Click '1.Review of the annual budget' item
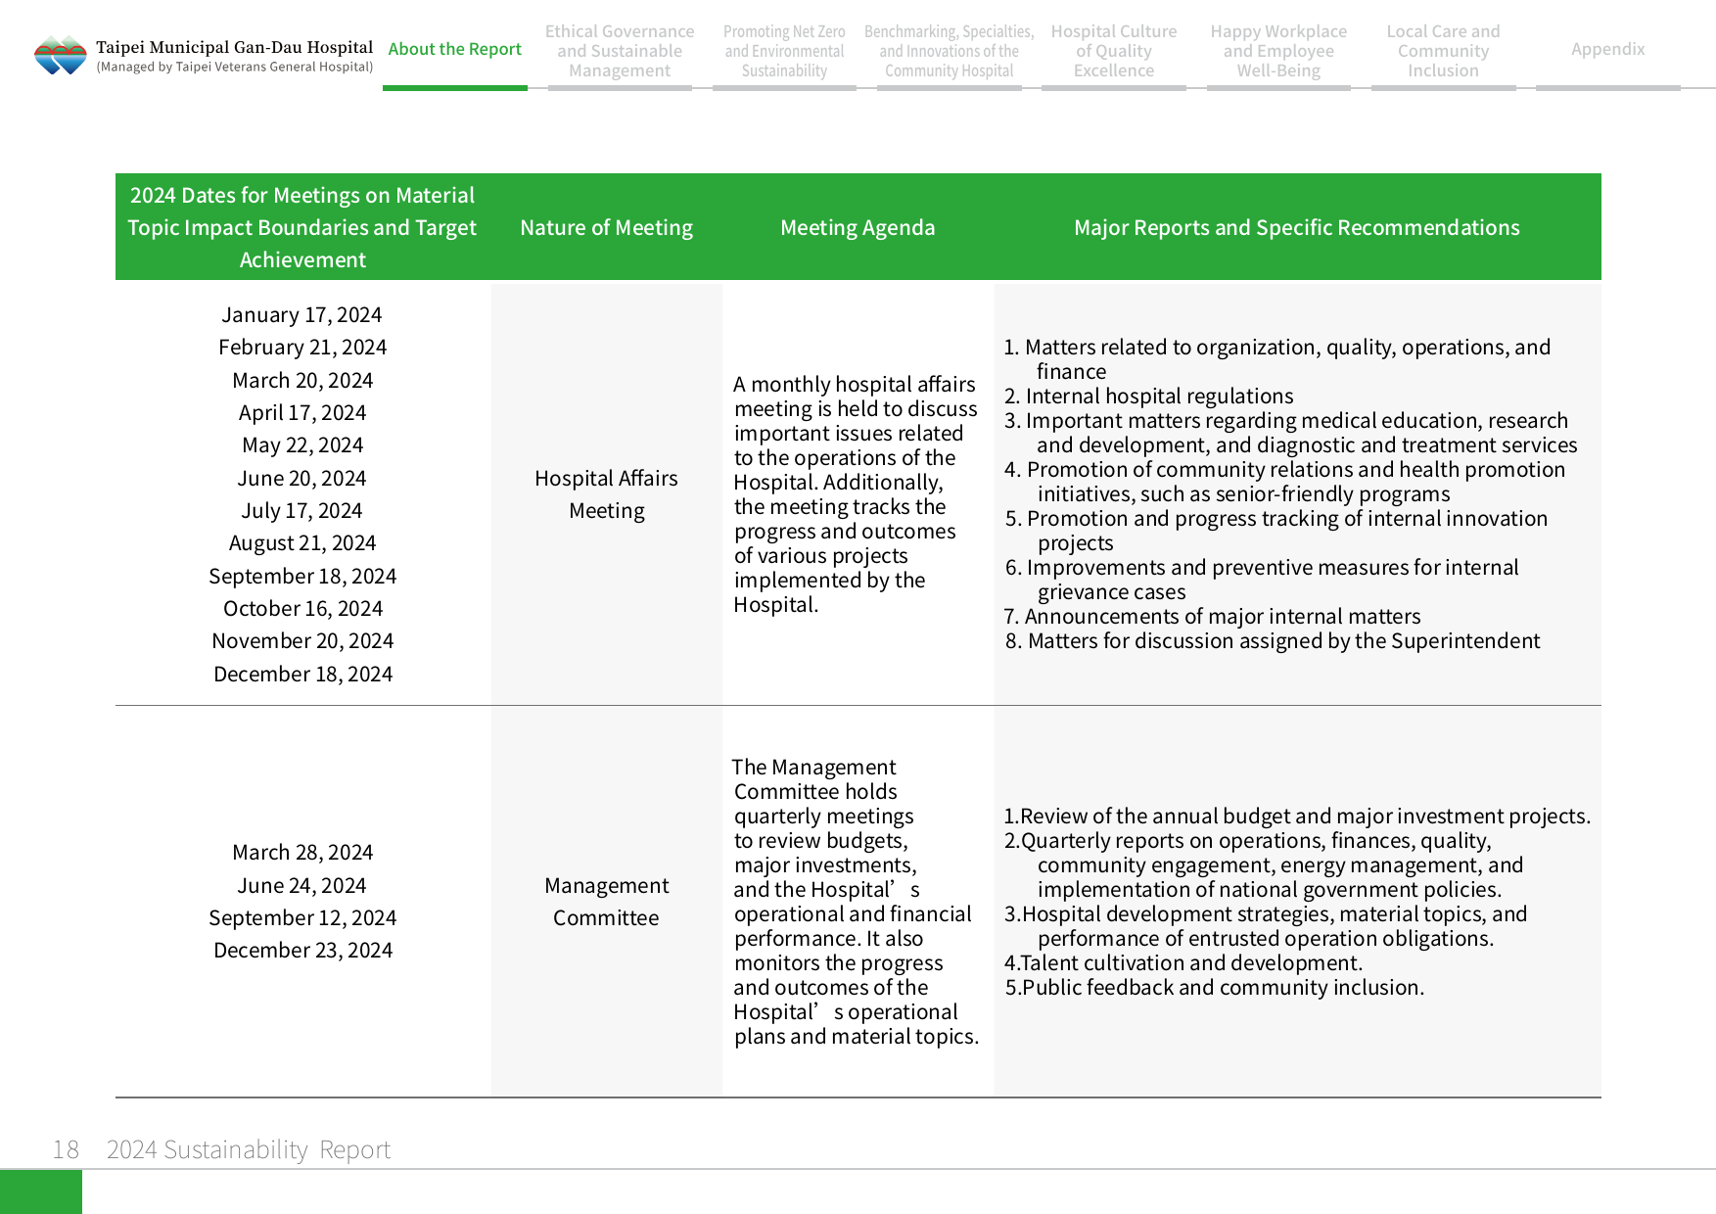The height and width of the screenshot is (1214, 1716). point(1297,816)
